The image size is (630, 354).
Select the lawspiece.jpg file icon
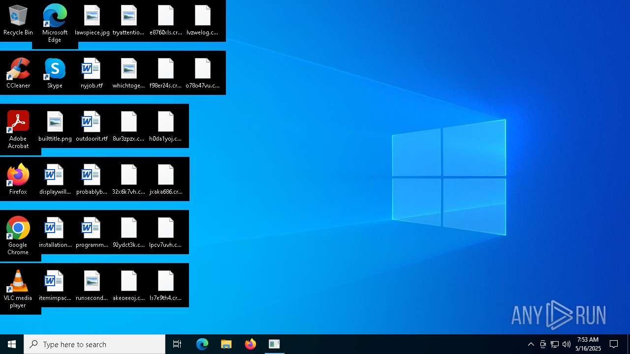pos(92,21)
